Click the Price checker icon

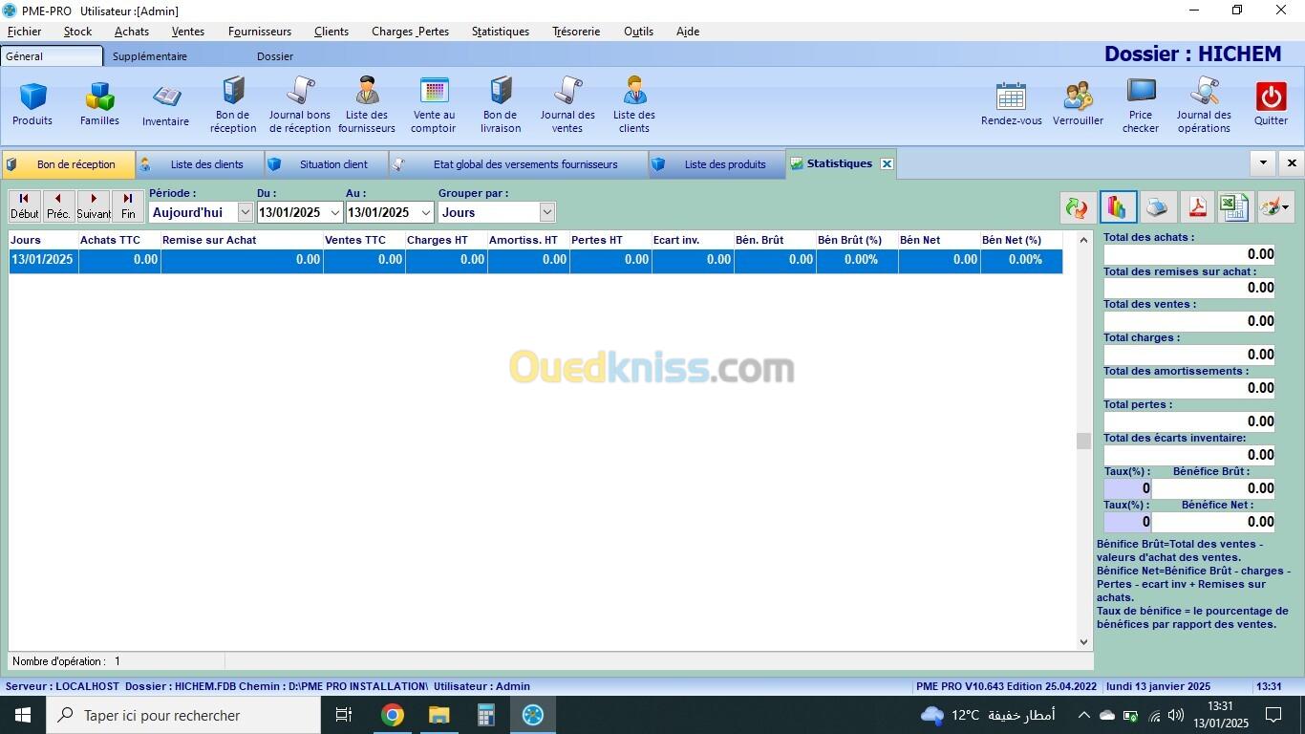point(1141,104)
